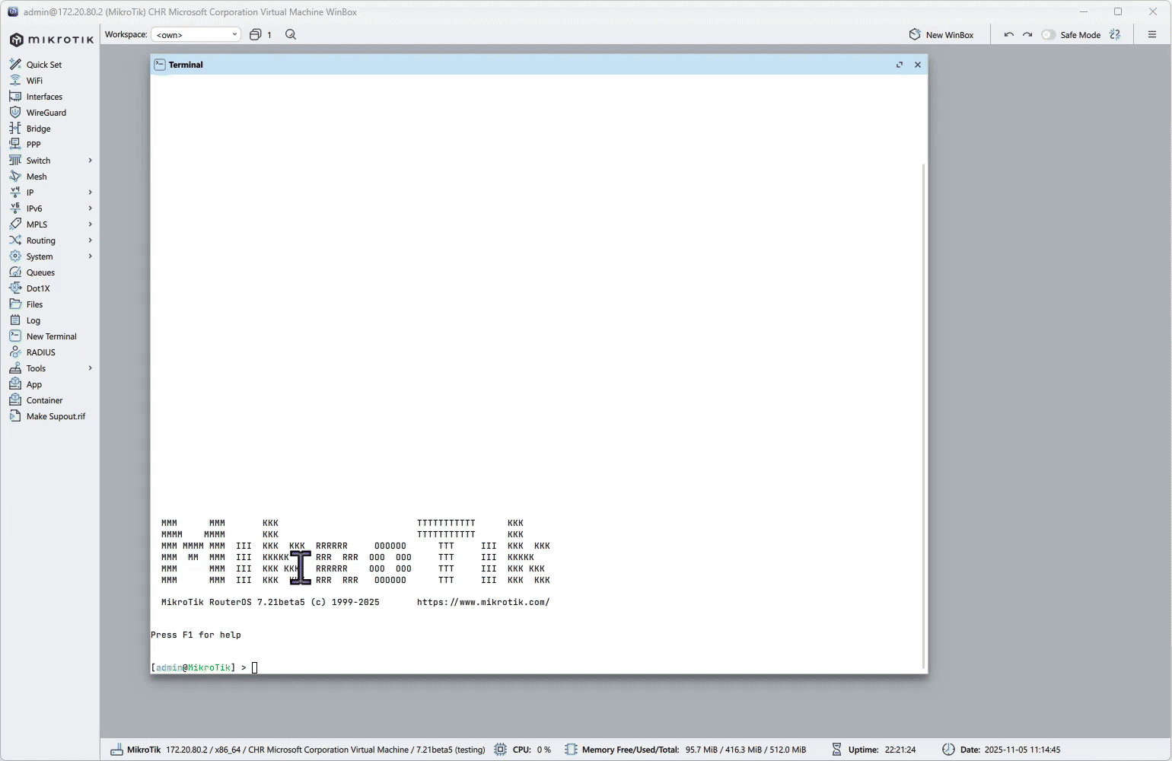This screenshot has height=761, width=1172.
Task: Open the WireGuard menu icon
Action: pos(15,113)
